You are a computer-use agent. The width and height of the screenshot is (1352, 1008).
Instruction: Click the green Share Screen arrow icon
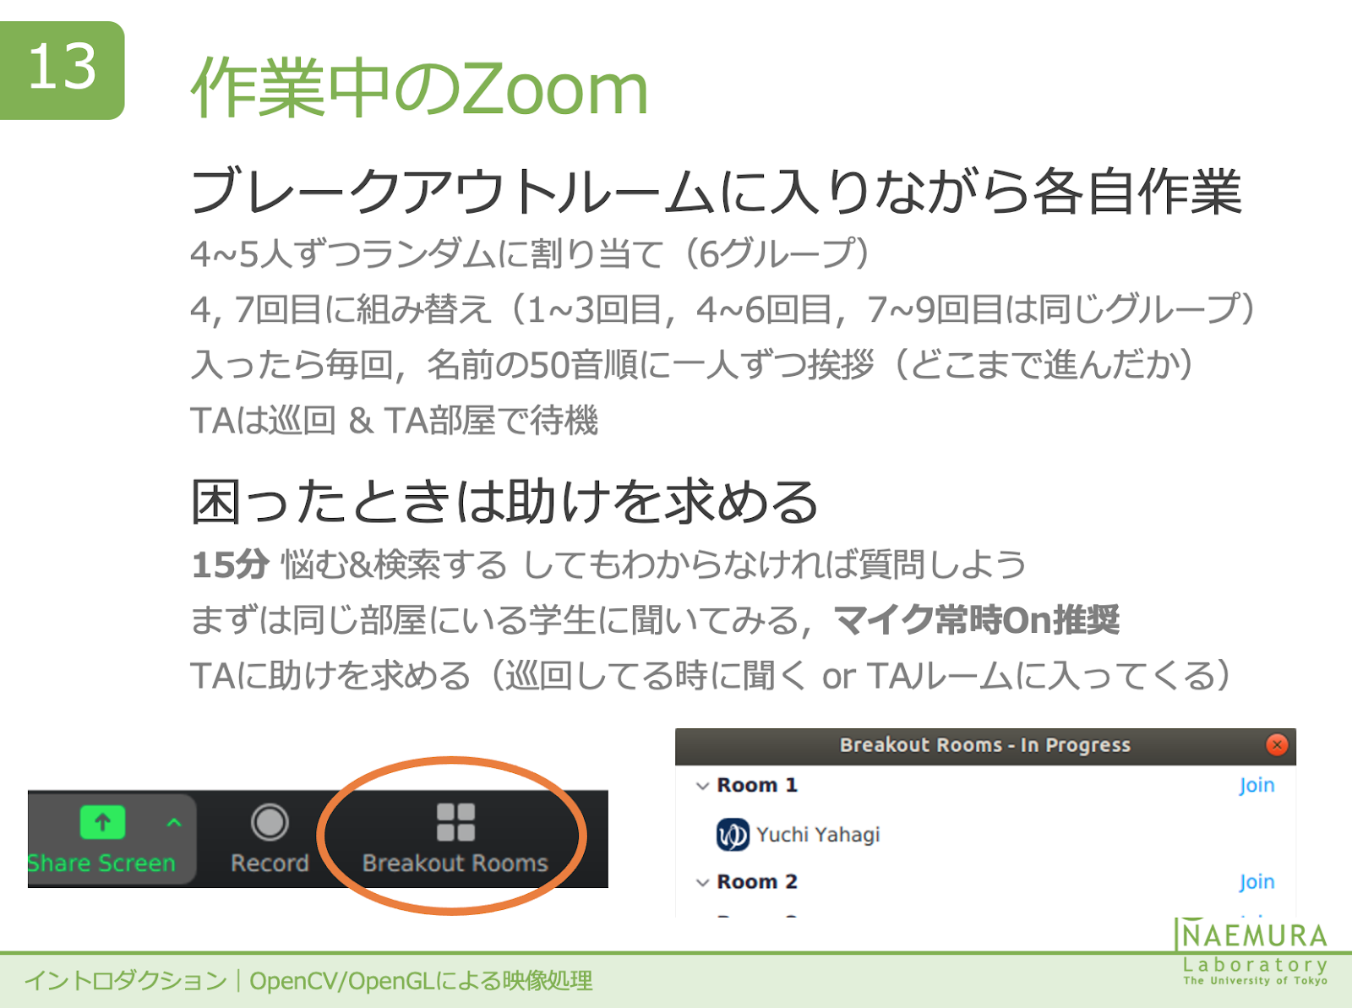[x=102, y=822]
